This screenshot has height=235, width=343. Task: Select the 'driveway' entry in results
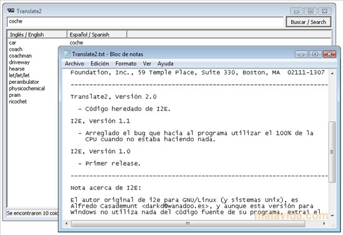click(x=19, y=62)
